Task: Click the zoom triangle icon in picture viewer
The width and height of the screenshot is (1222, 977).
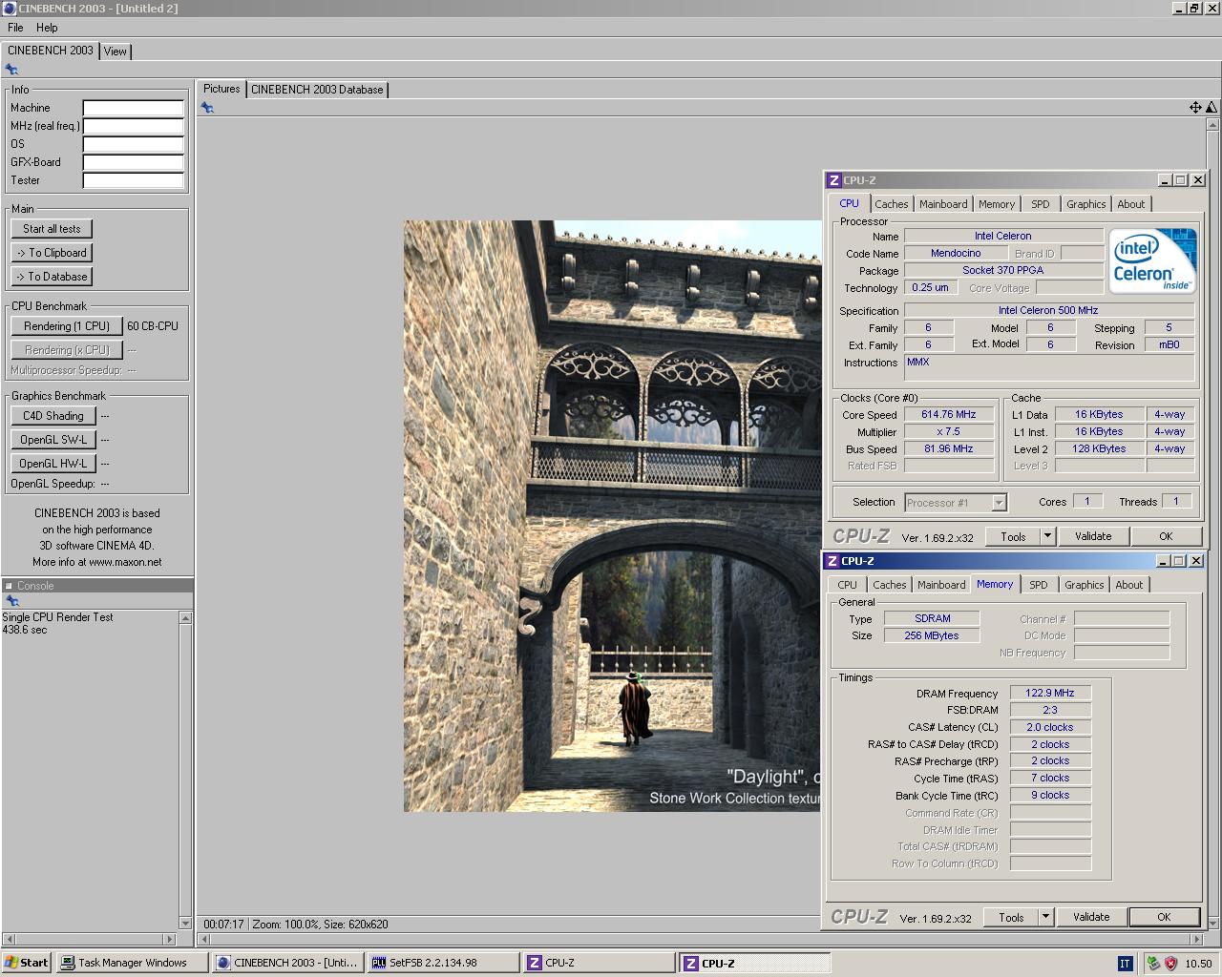Action: (x=1211, y=108)
